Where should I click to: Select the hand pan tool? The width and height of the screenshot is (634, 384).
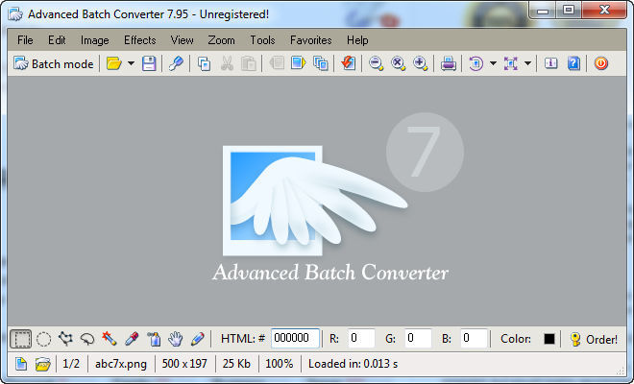coord(176,339)
